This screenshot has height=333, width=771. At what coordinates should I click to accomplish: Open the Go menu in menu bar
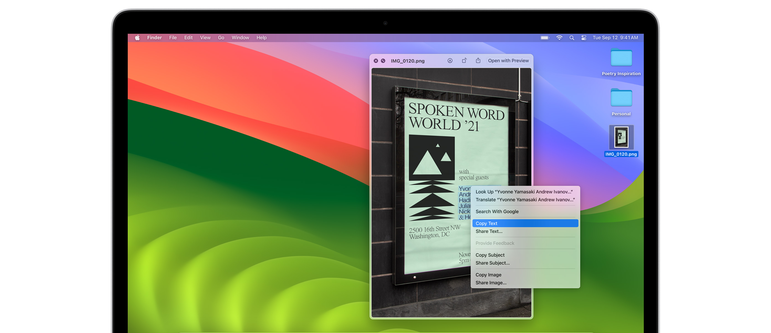[x=221, y=38]
